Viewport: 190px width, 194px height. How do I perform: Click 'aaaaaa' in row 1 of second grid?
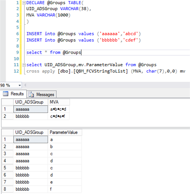click(x=31, y=139)
